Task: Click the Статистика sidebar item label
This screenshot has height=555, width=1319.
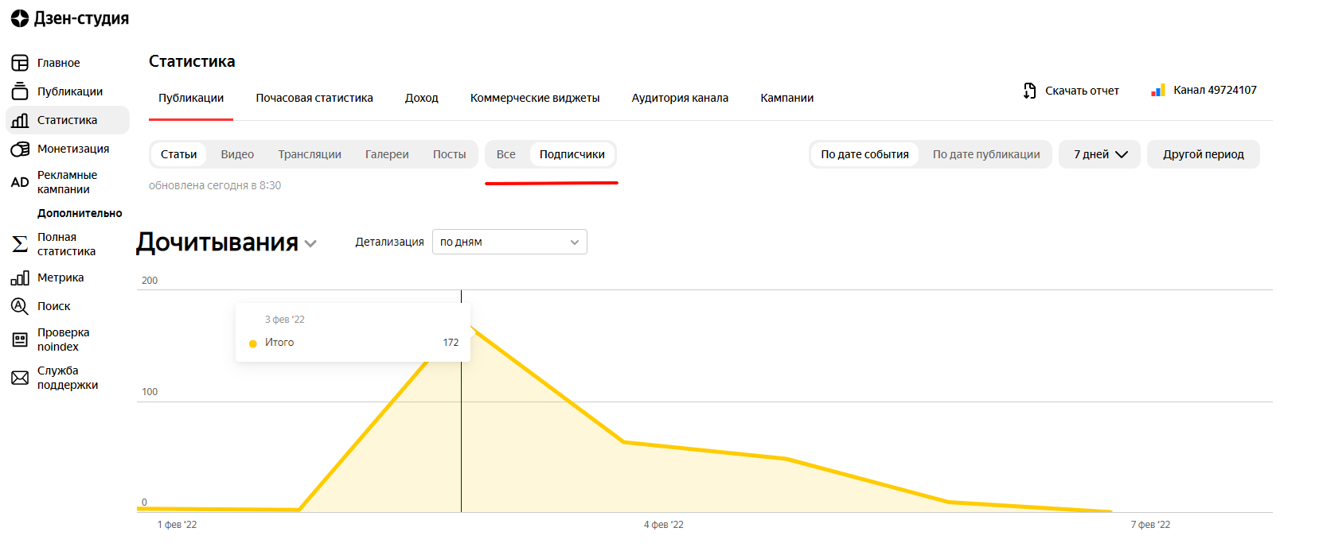Action: click(68, 120)
